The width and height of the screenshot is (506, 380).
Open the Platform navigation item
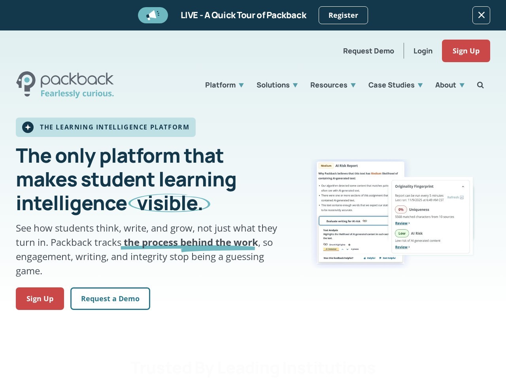tap(220, 85)
